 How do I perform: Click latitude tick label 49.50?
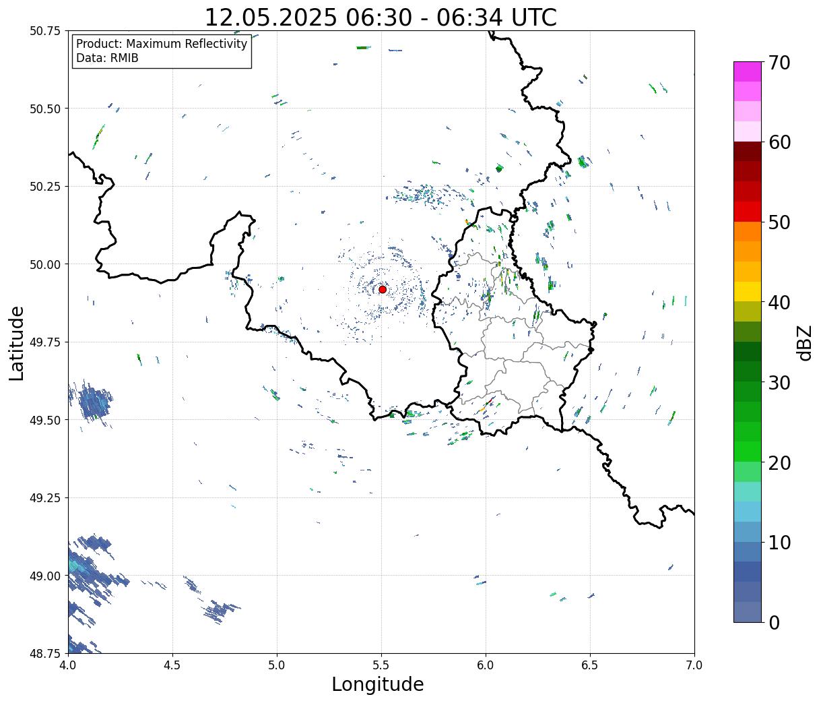(44, 420)
